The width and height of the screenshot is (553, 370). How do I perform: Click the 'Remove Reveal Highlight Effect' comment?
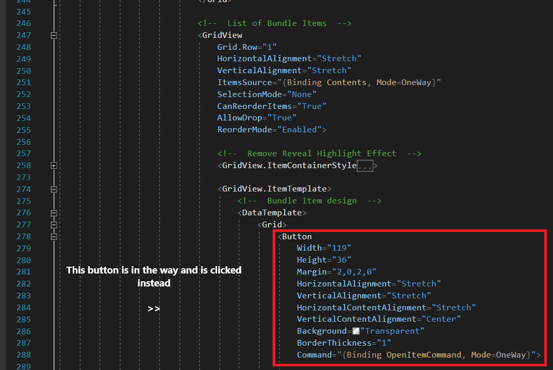(x=319, y=154)
